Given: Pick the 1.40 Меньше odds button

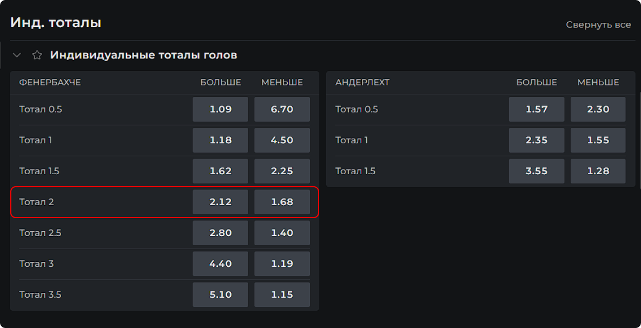Looking at the screenshot, I should pos(282,233).
